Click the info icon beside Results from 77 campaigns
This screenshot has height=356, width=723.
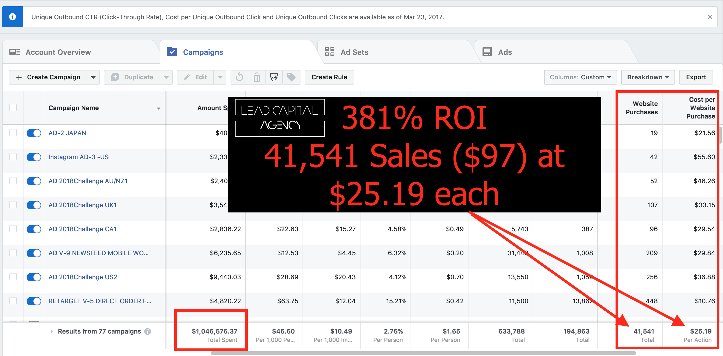coord(148,331)
